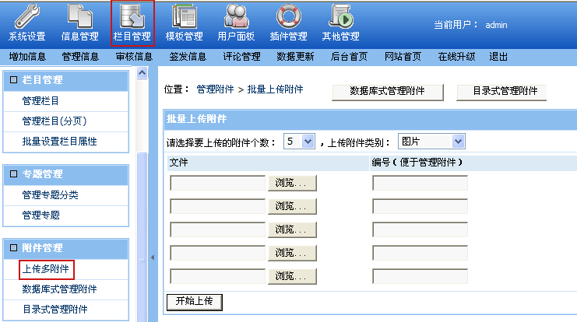Click fourth row 浏览... button
The image size is (577, 322).
tap(292, 253)
